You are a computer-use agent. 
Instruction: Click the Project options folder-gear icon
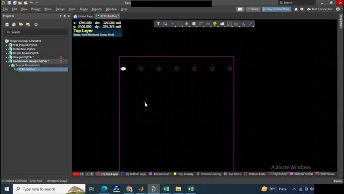[x=28, y=24]
